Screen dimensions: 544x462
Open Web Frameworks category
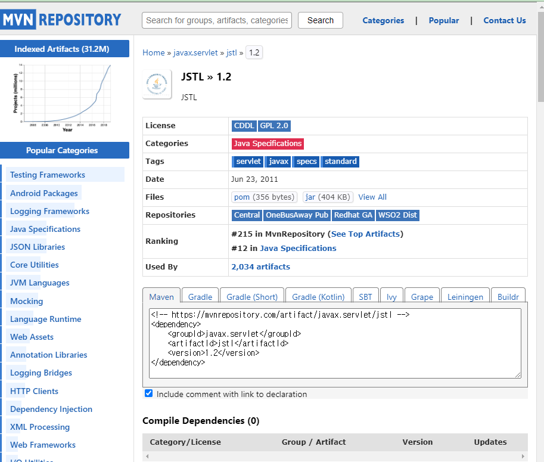(43, 445)
